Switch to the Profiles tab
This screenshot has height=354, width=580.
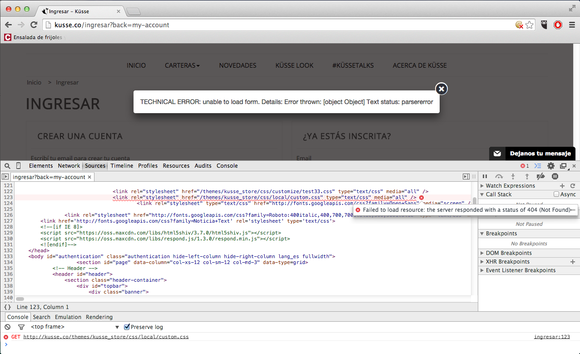[x=148, y=166]
